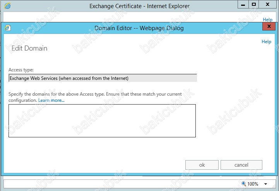This screenshot has height=191, width=279.
Task: Open Help link in Exchange Certificate window
Action: click(267, 20)
